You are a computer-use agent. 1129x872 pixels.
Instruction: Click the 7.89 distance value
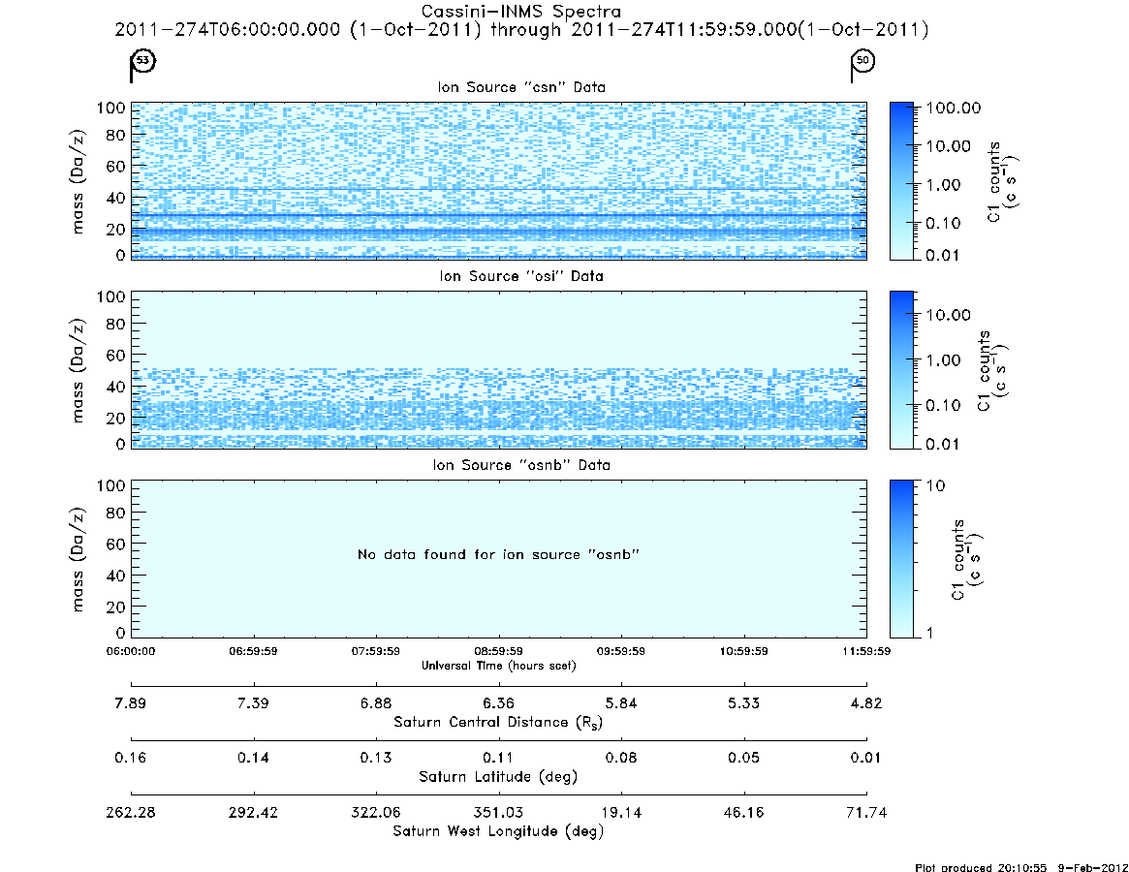coord(130,703)
